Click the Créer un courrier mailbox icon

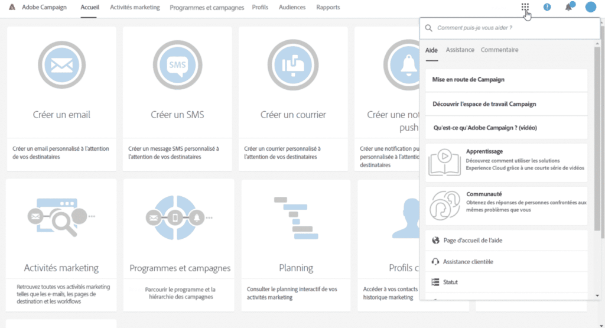pos(293,64)
